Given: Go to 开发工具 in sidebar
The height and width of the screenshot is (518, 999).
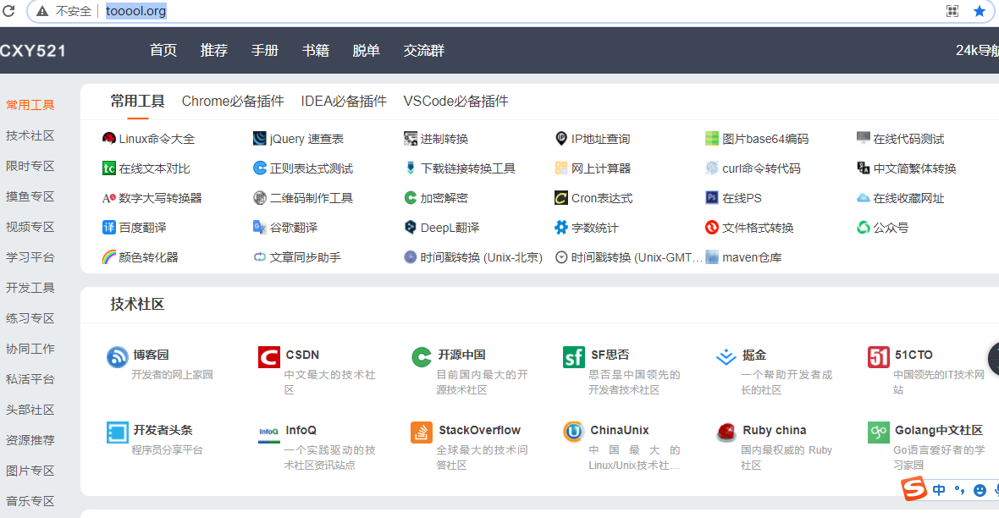Looking at the screenshot, I should 30,288.
